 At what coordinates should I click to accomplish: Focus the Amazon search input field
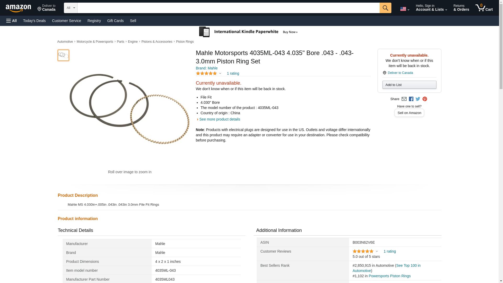point(228,8)
